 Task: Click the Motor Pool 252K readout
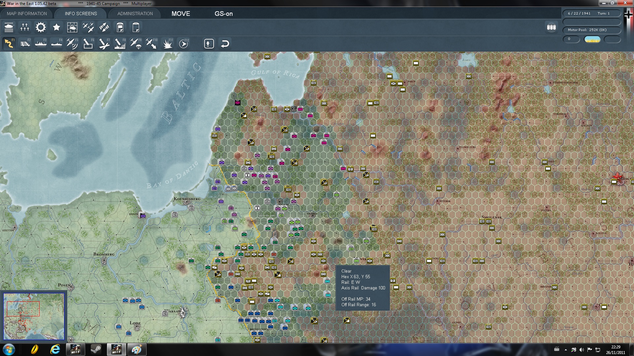click(591, 30)
